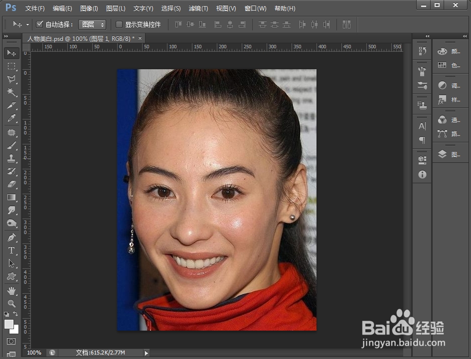The width and height of the screenshot is (471, 359).
Task: Open the 文件(F) menu
Action: [x=35, y=8]
